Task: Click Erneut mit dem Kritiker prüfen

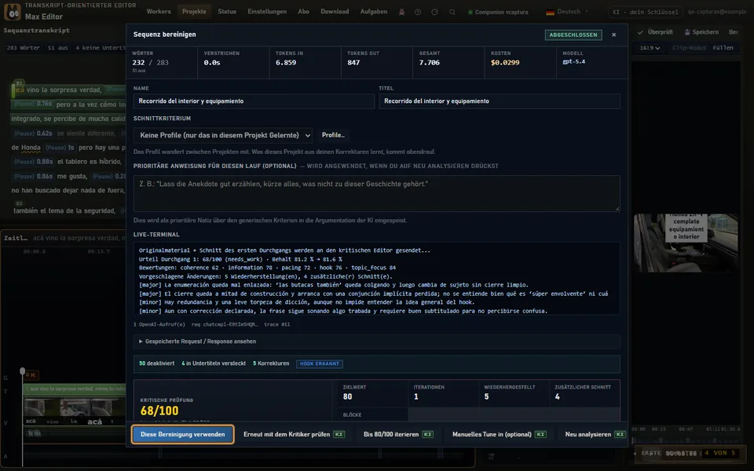Action: coord(294,434)
